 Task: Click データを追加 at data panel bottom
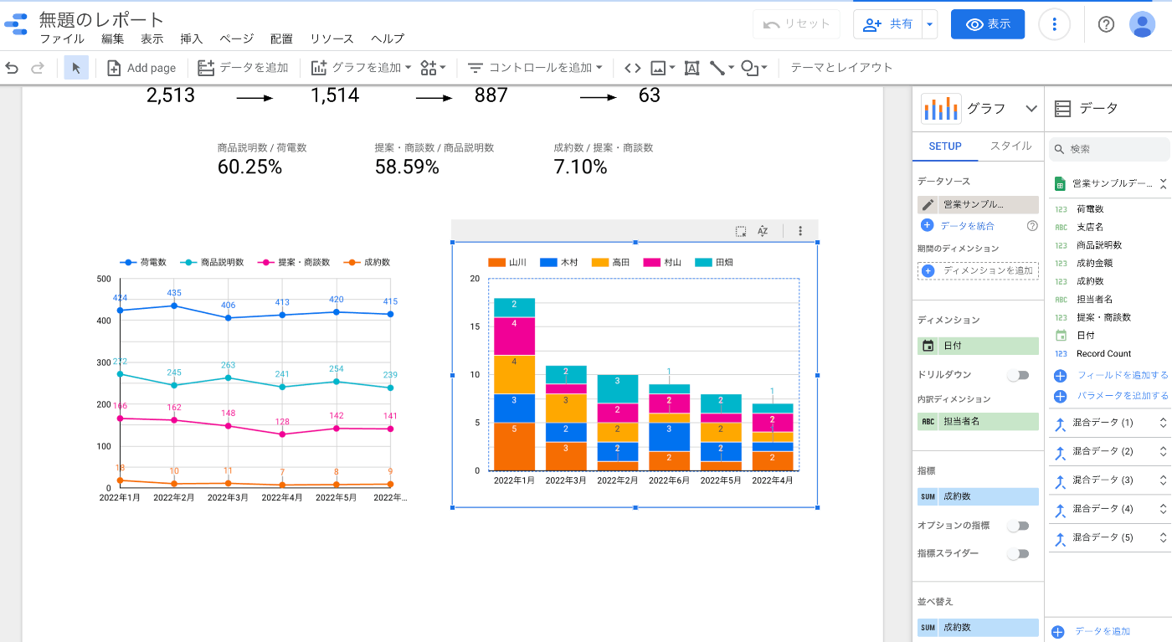1102,632
